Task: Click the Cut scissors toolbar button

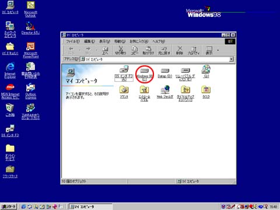Action: pos(121,50)
